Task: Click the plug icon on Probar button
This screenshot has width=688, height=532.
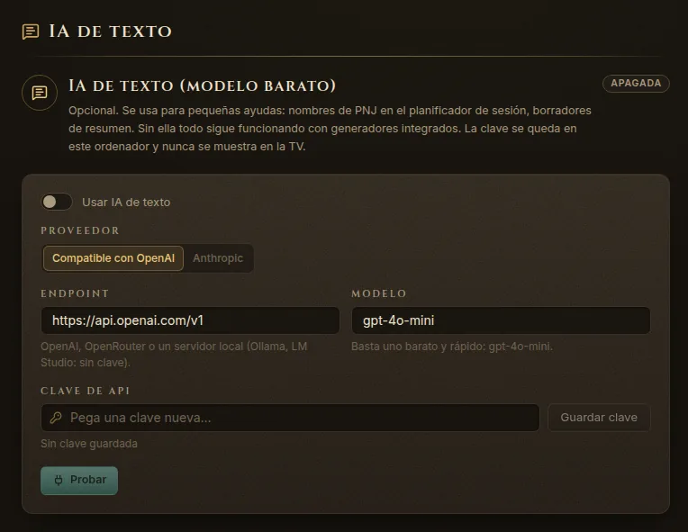Action: (x=59, y=481)
